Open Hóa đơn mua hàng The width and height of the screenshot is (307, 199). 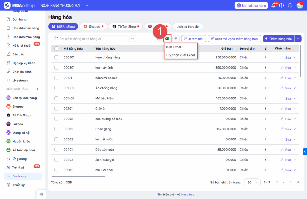[26, 37]
